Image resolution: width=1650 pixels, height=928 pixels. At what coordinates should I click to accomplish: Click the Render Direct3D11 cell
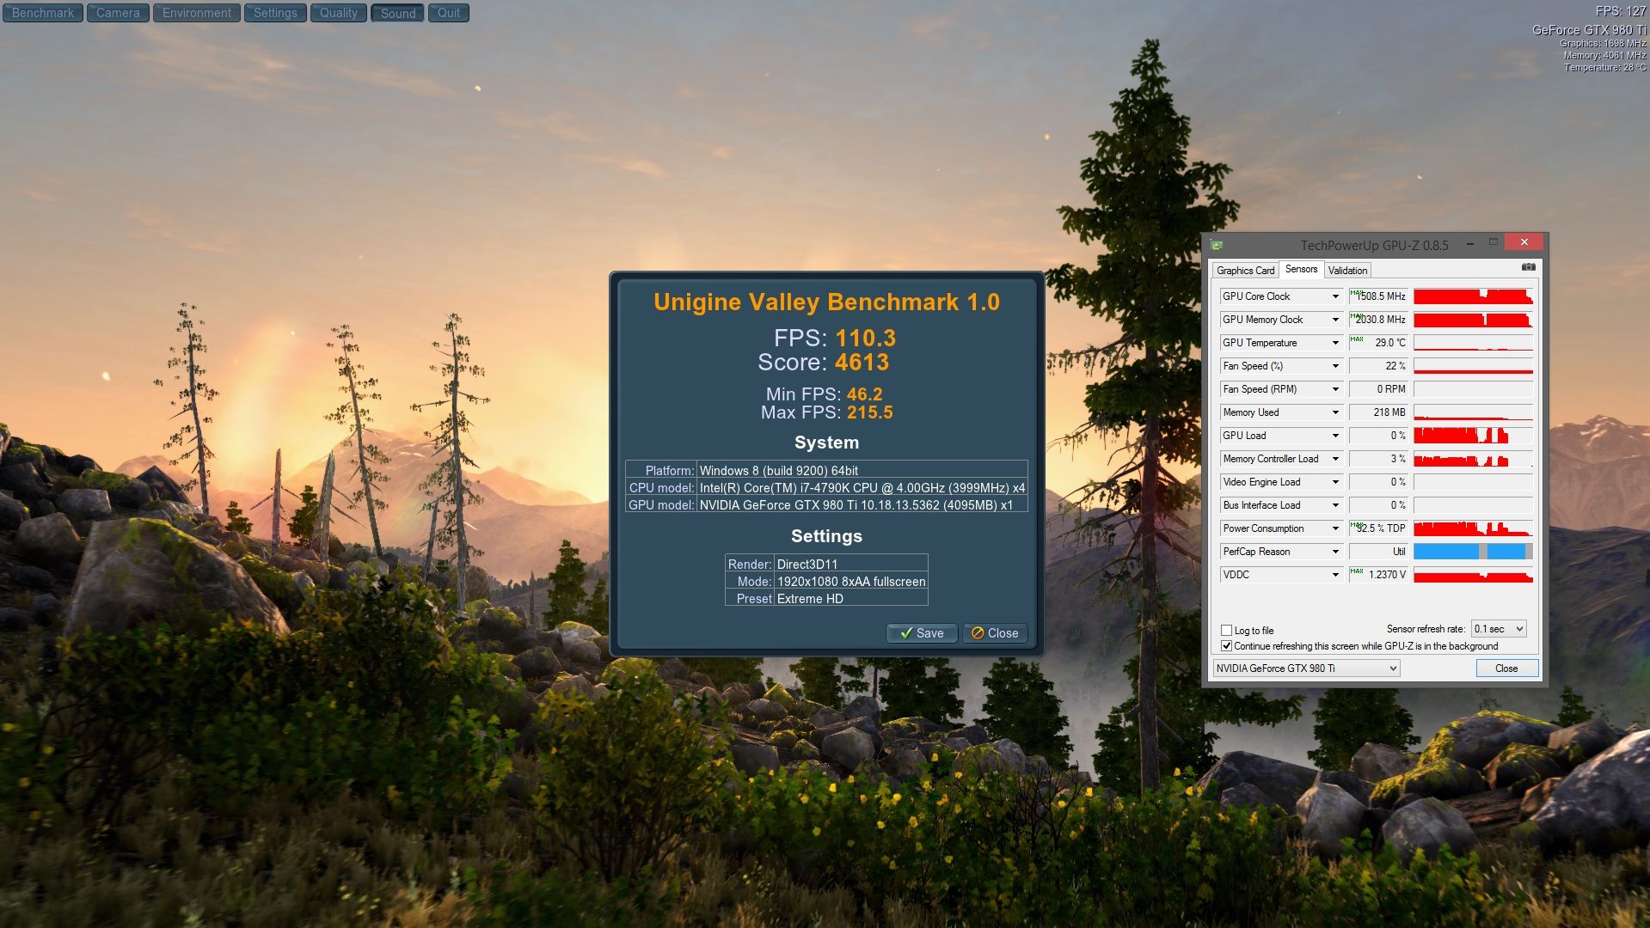pyautogui.click(x=851, y=565)
